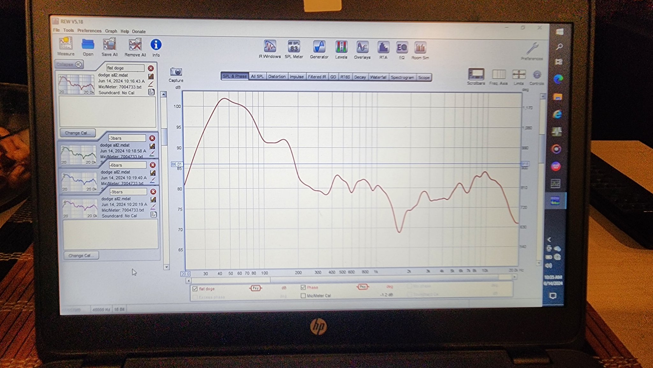Open the EQ window

click(x=402, y=48)
